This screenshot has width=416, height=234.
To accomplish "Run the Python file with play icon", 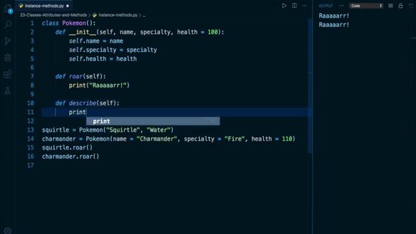I will (284, 6).
